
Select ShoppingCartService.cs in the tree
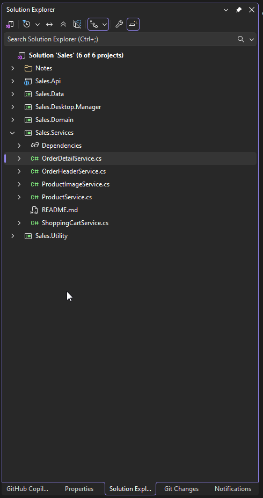75,223
